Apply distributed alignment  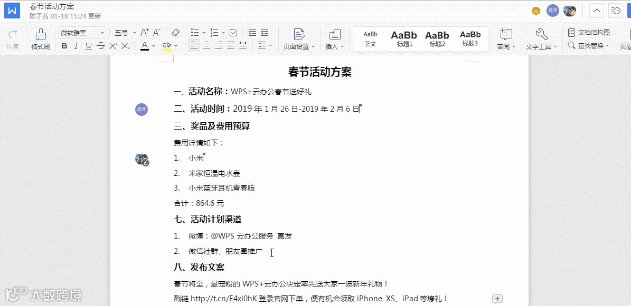point(243,45)
